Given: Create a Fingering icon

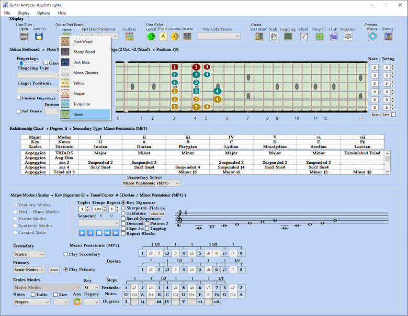Looking at the screenshot, I should pos(288,37).
